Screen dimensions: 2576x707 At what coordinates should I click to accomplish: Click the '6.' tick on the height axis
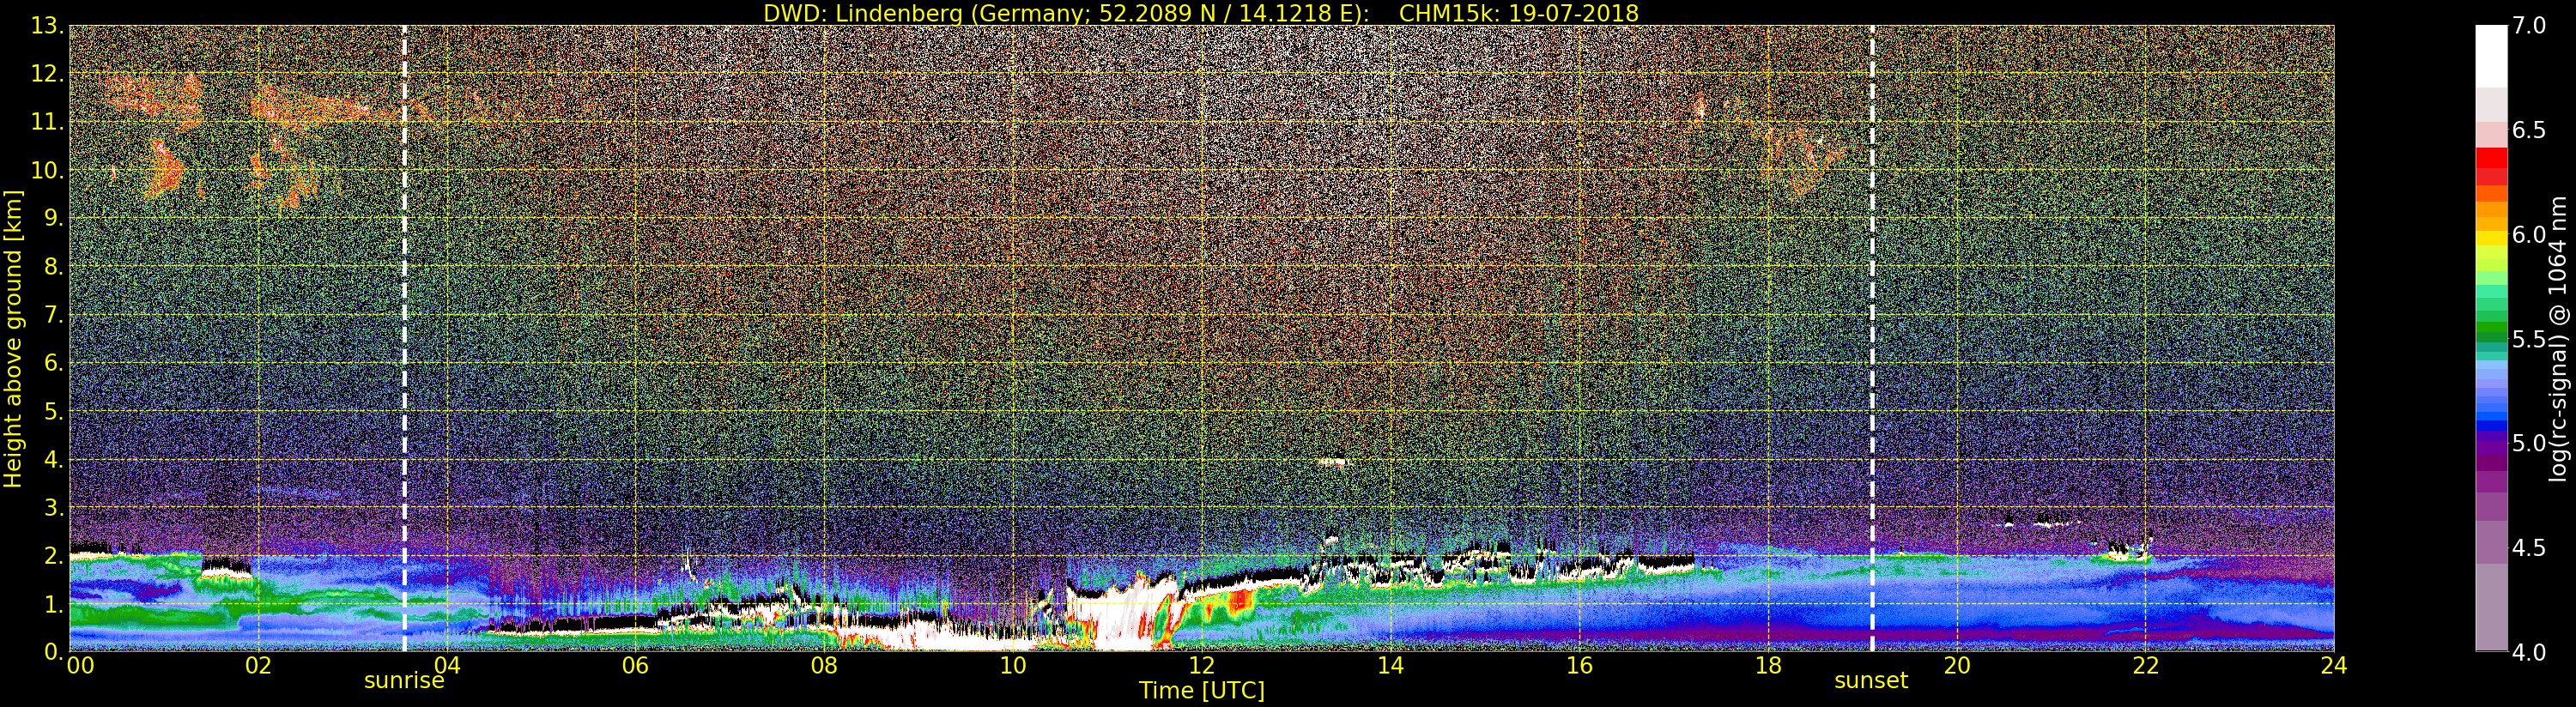(53, 363)
